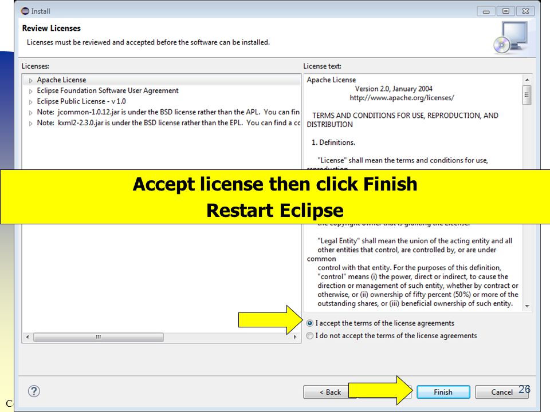The width and height of the screenshot is (550, 412).
Task: Click the help question mark icon
Action: pos(34,391)
